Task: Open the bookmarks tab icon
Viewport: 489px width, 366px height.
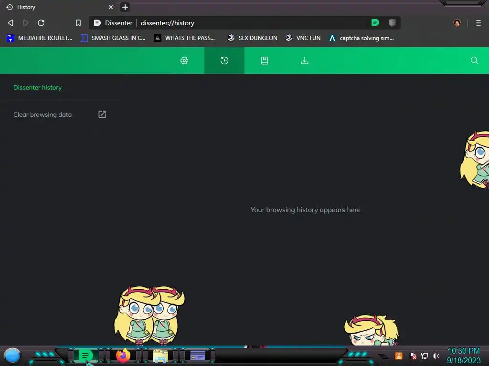Action: tap(265, 61)
